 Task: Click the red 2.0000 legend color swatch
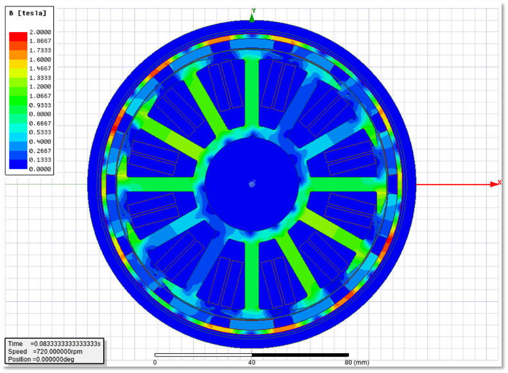[18, 32]
